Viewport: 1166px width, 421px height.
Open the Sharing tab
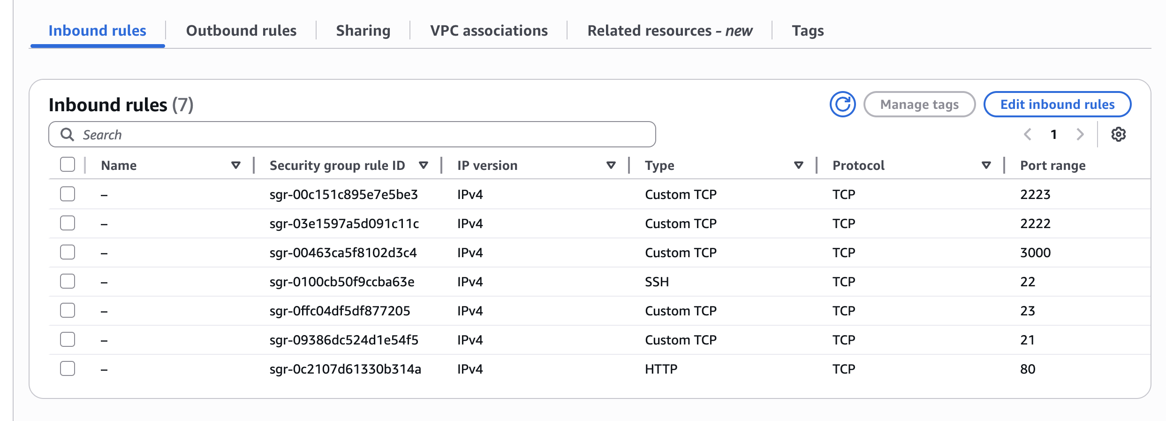click(363, 31)
